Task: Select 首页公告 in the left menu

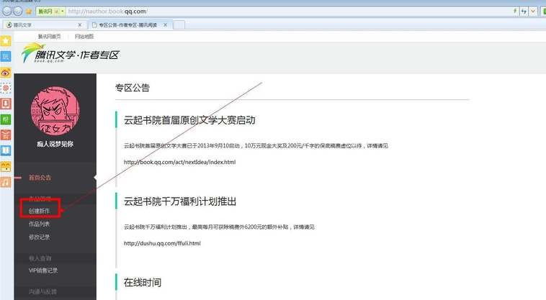Action: [x=40, y=178]
